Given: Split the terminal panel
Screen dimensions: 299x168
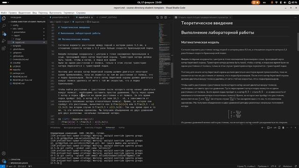Looking at the screenshot, I should (279, 127).
